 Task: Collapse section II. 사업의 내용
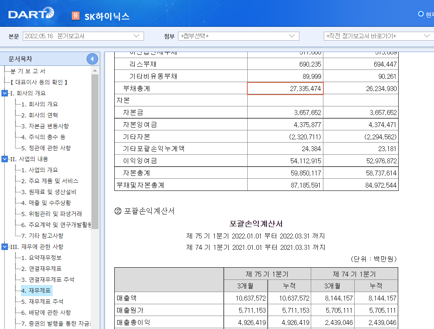[x=4, y=159]
